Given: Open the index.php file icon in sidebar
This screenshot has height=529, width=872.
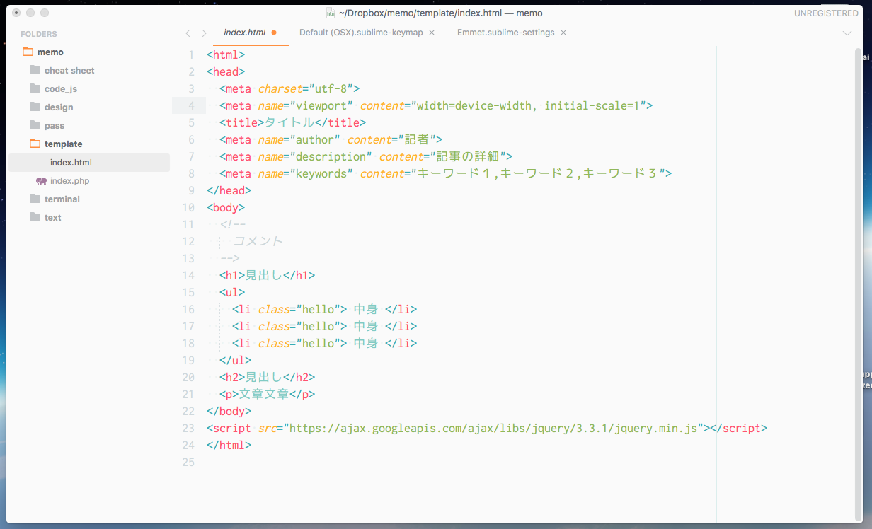Looking at the screenshot, I should [x=41, y=180].
